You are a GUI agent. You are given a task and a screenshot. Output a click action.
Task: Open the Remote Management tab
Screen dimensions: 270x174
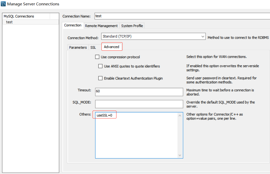click(101, 26)
